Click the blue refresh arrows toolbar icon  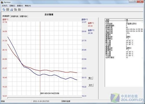tap(4, 10)
